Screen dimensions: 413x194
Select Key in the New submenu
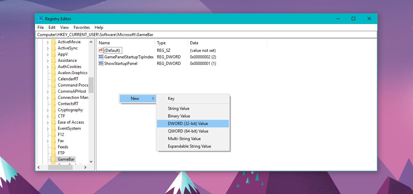pos(171,99)
